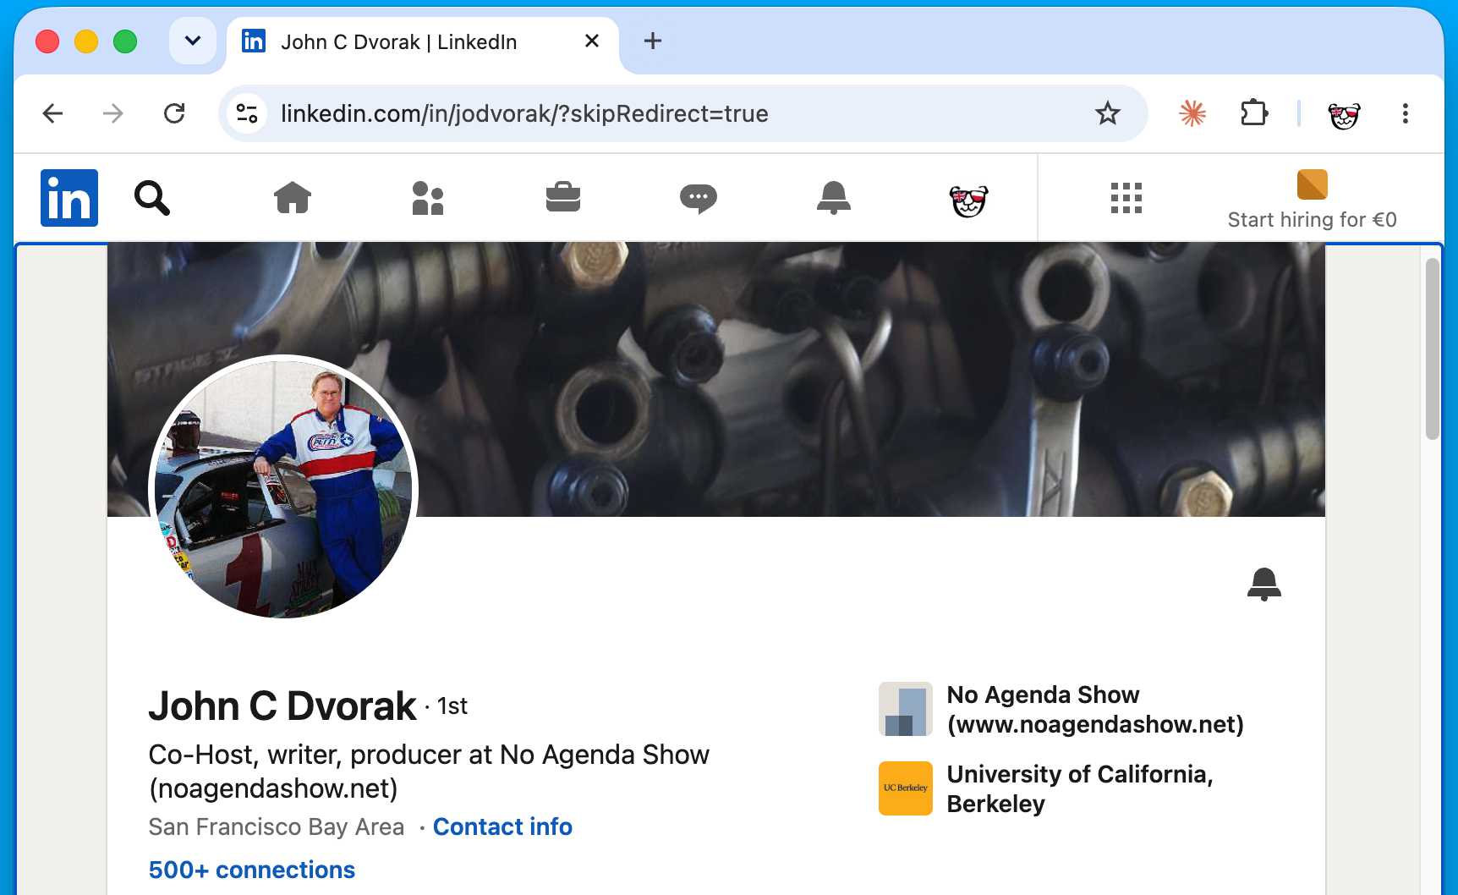The width and height of the screenshot is (1458, 895).
Task: Open Messaging speech bubble icon
Action: (x=699, y=199)
